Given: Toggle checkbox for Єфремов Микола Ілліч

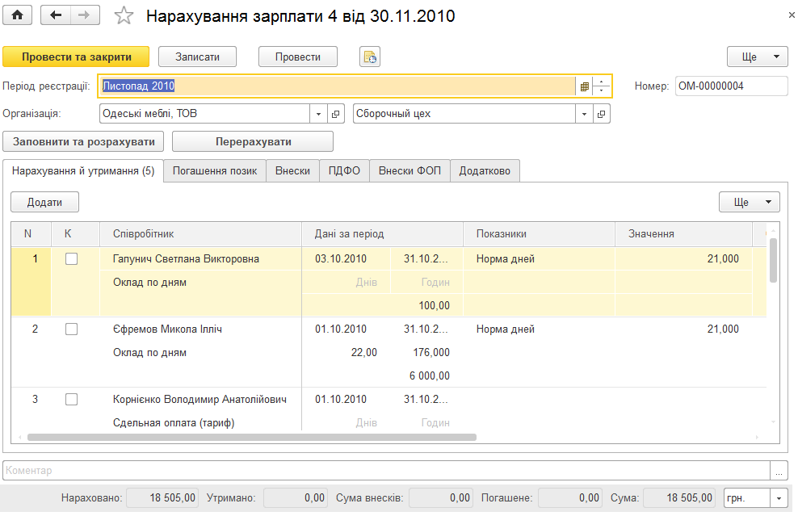Looking at the screenshot, I should point(71,329).
